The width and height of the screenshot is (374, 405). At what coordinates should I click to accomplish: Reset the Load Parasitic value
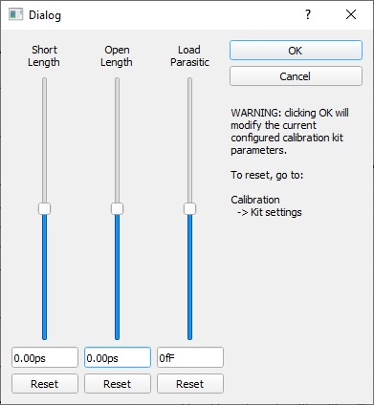click(x=190, y=384)
